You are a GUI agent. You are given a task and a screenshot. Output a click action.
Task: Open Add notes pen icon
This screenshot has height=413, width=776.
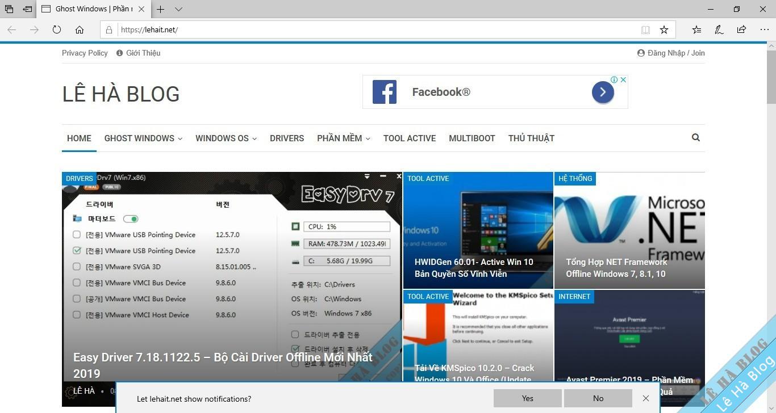[x=719, y=29]
